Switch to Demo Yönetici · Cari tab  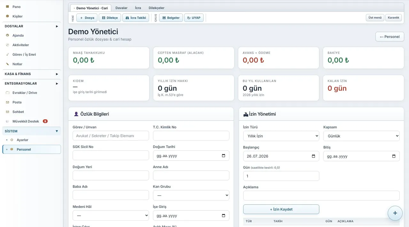tap(91, 8)
